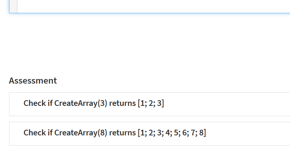Click inside the code editor text area

pos(151,6)
